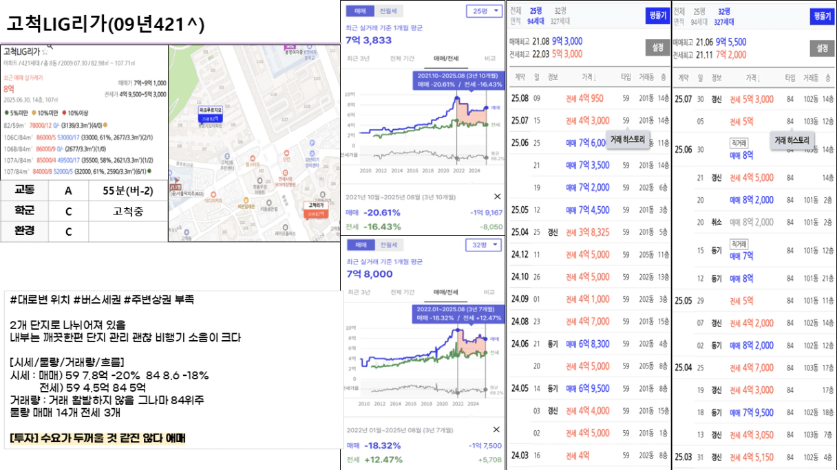
Task: Open 비교 tab in 25평 chart
Action: [489, 59]
